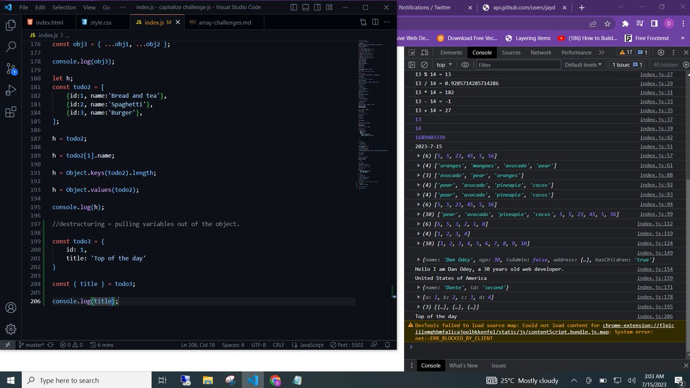Toggle Chrome side panel

click(x=654, y=24)
